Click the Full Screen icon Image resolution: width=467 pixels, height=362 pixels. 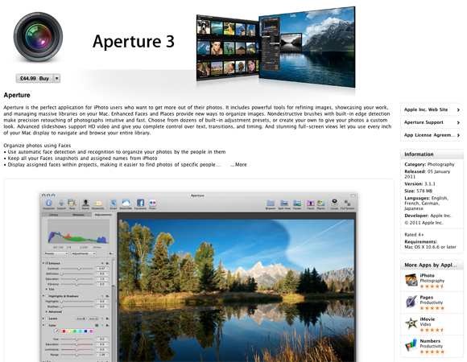(x=347, y=203)
